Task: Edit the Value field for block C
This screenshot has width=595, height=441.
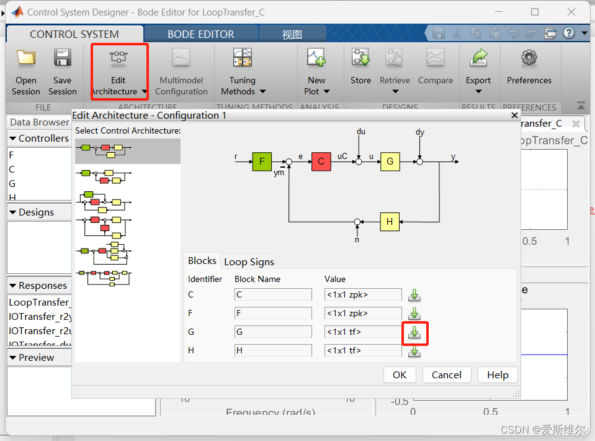Action: pyautogui.click(x=363, y=295)
